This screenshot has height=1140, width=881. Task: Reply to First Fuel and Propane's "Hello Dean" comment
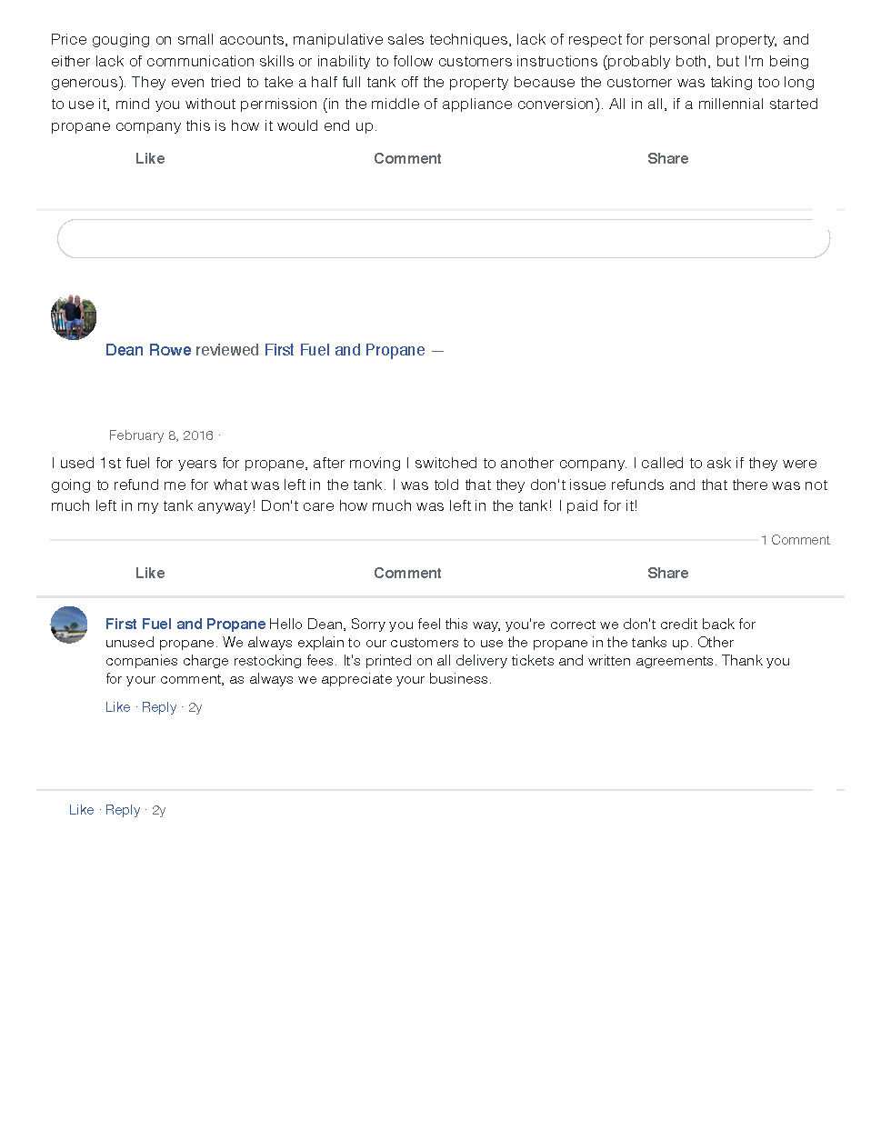159,707
